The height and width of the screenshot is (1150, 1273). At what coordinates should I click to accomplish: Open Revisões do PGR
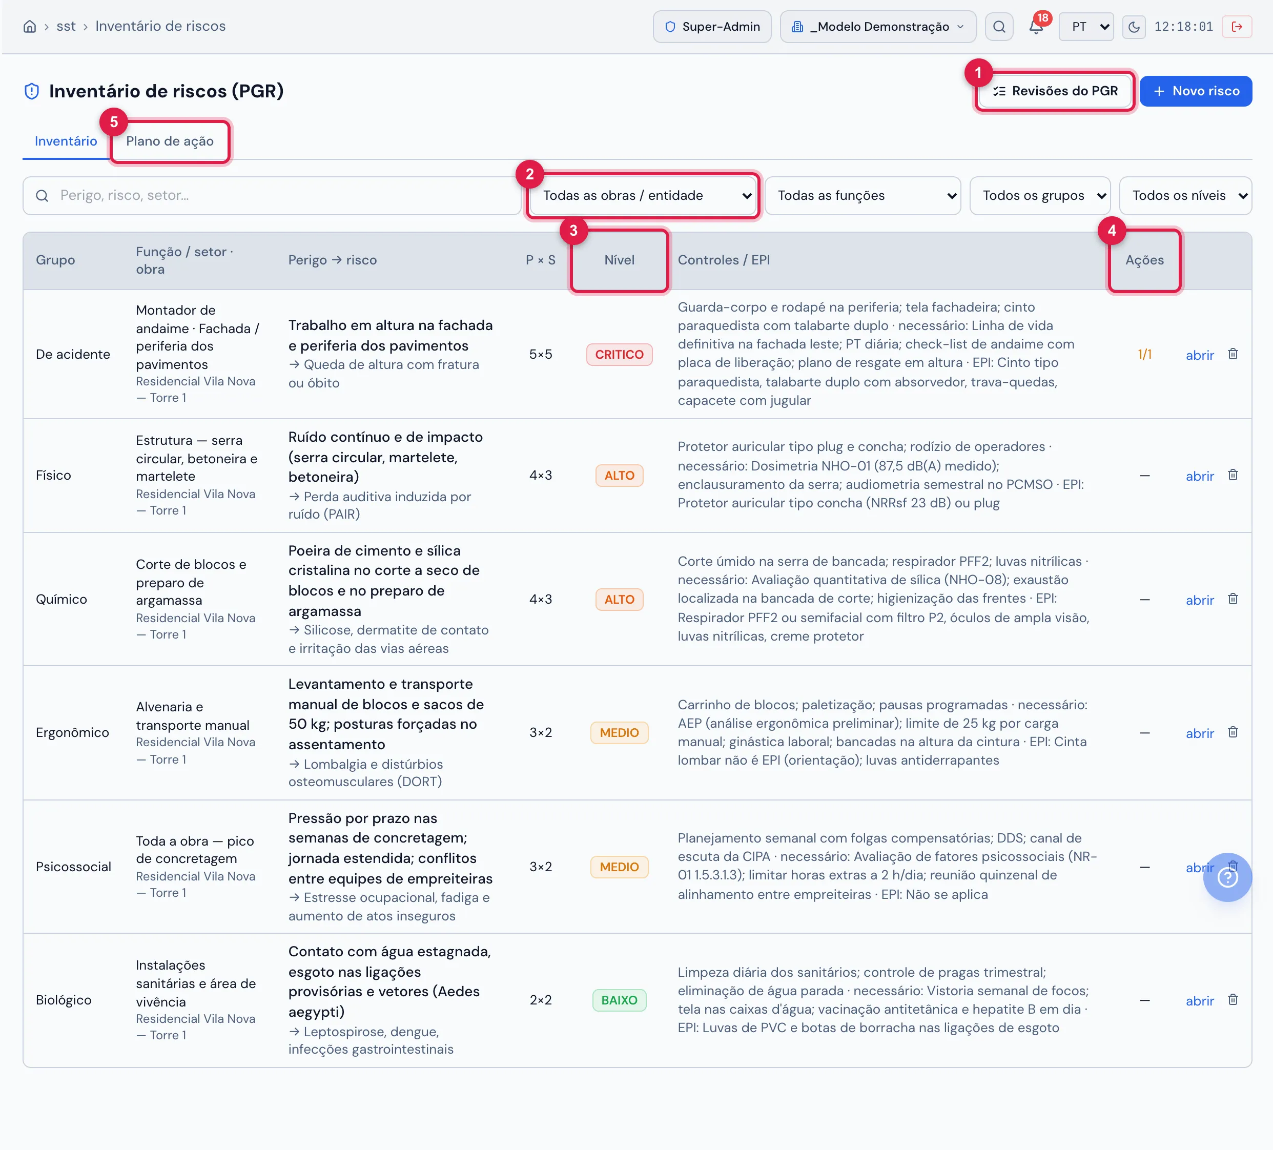tap(1055, 91)
